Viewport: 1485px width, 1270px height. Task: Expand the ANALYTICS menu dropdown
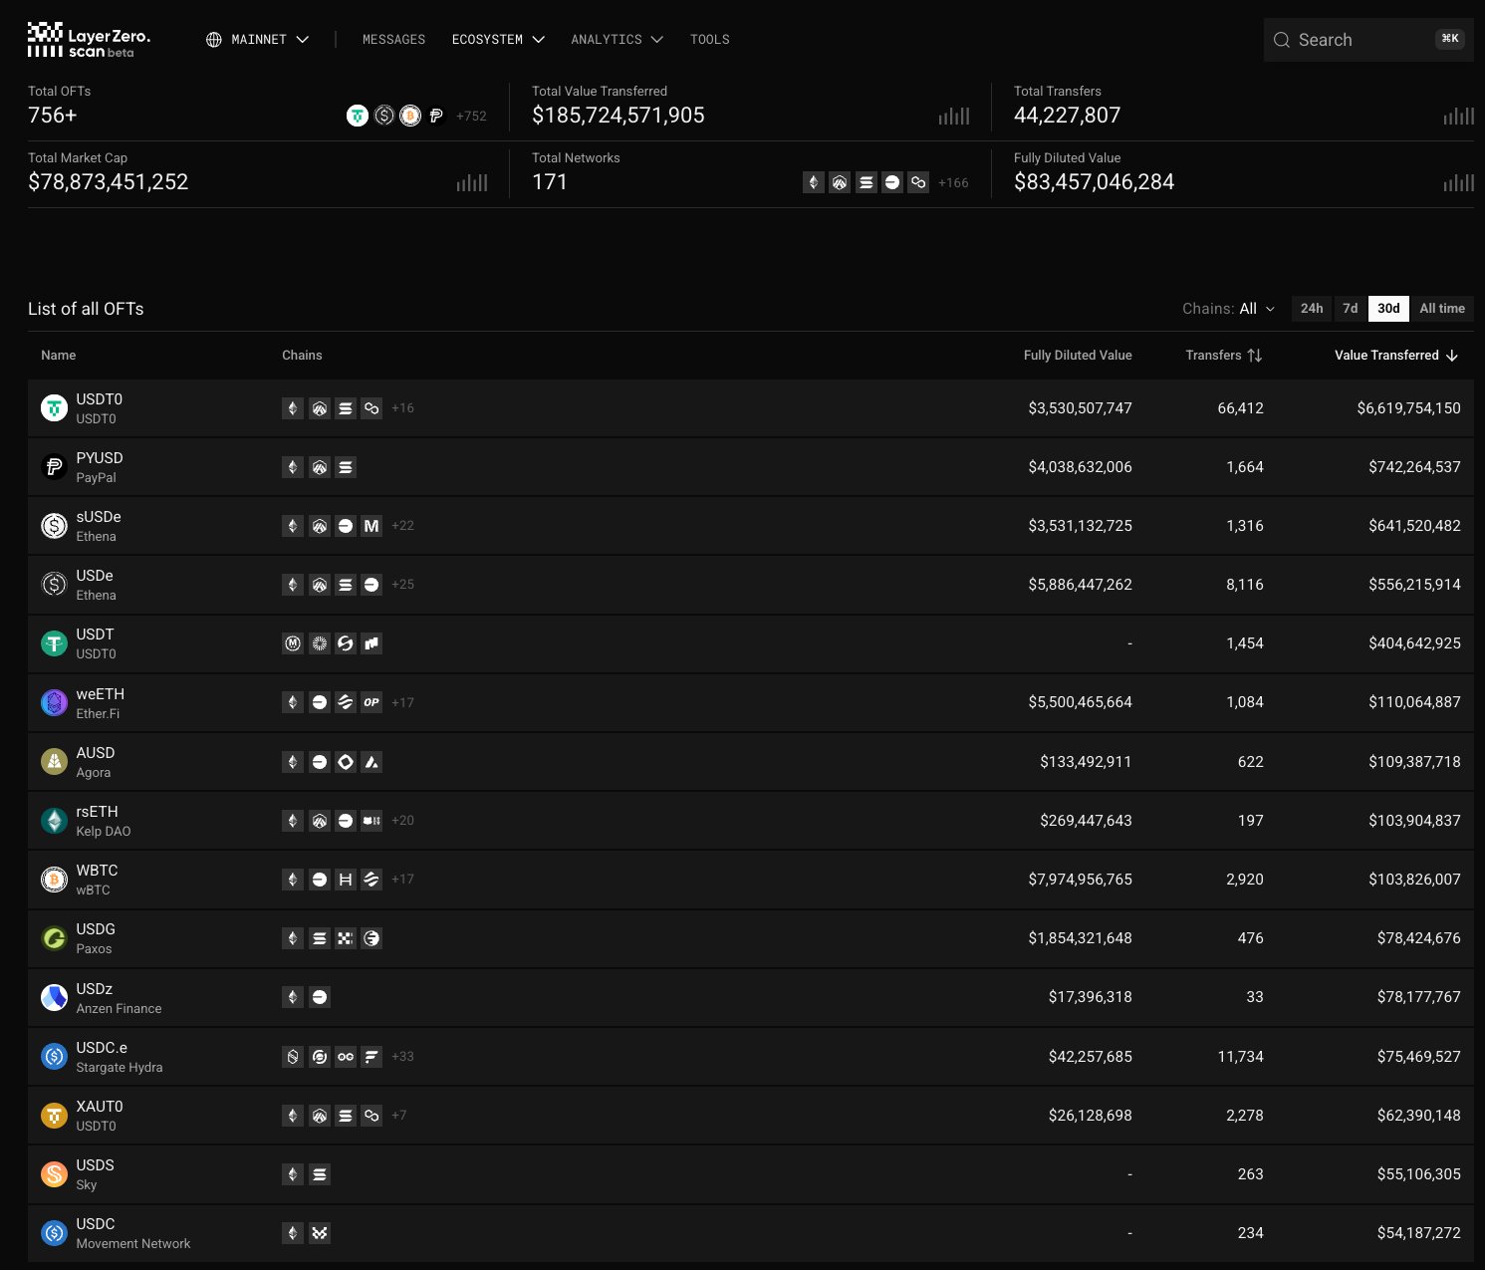pyautogui.click(x=617, y=40)
